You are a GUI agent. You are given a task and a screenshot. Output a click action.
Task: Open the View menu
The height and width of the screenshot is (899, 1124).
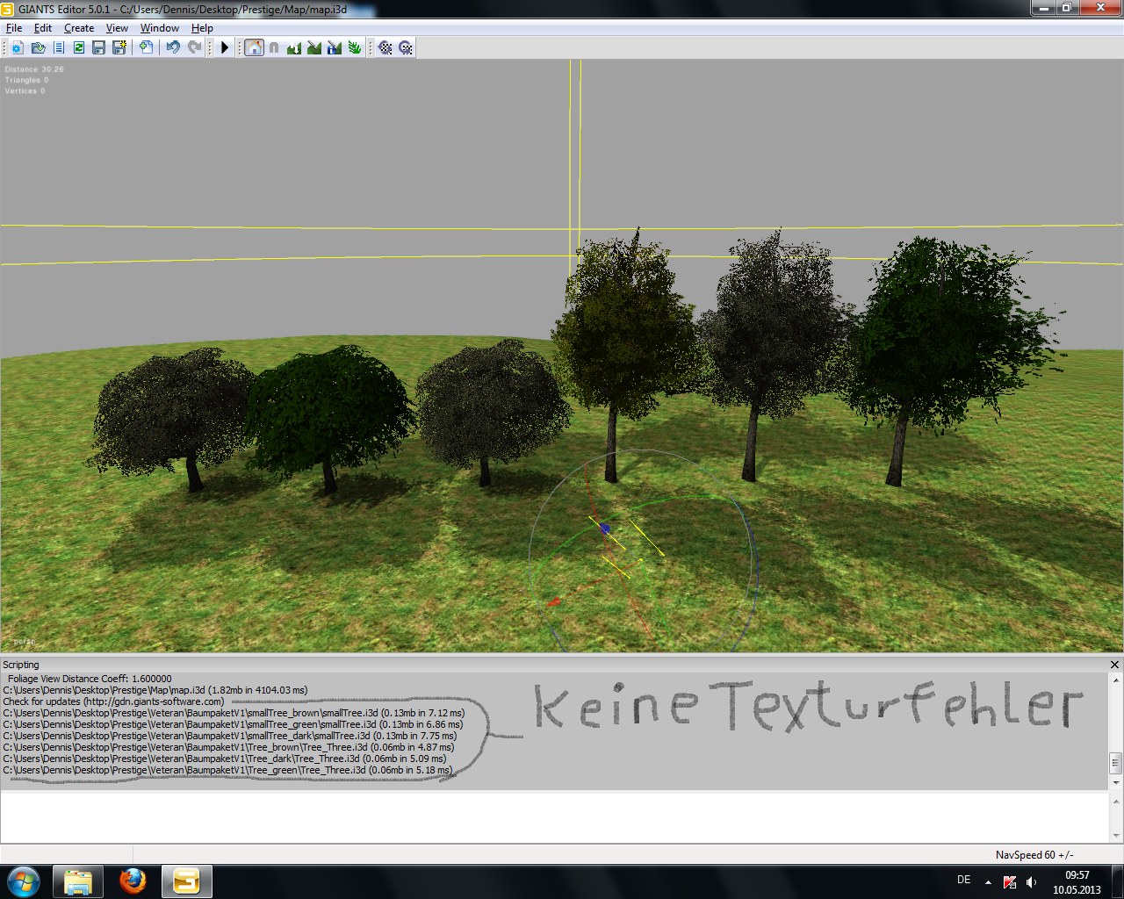117,28
